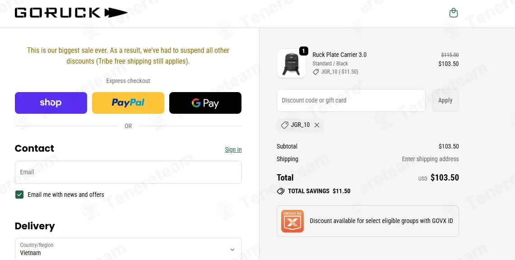The height and width of the screenshot is (260, 515).
Task: Pay with Shop Pay express button
Action: (51, 103)
